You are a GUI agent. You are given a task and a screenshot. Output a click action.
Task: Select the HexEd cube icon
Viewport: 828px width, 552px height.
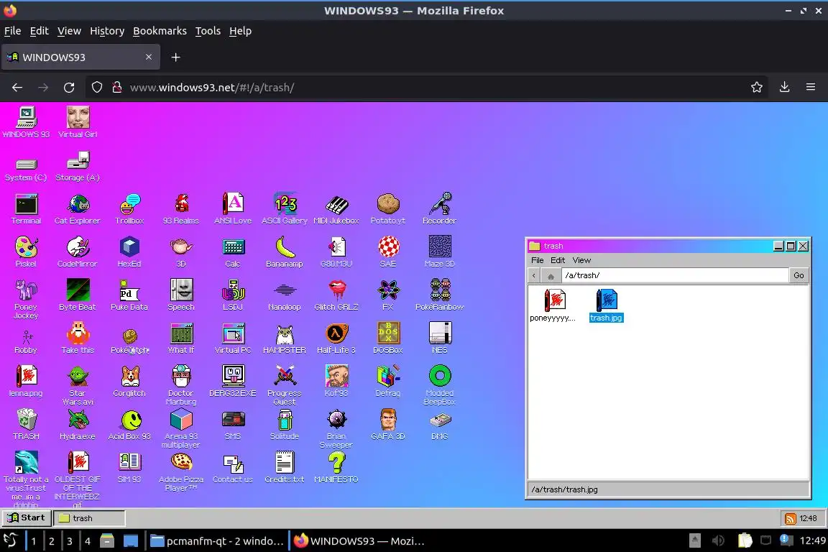click(x=129, y=252)
